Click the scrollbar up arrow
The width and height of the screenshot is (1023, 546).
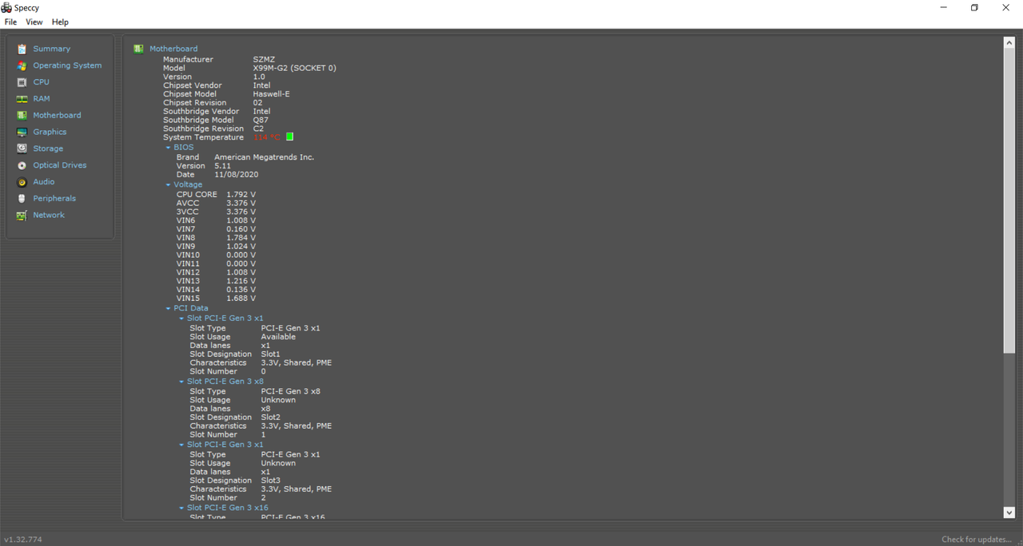pyautogui.click(x=1009, y=42)
